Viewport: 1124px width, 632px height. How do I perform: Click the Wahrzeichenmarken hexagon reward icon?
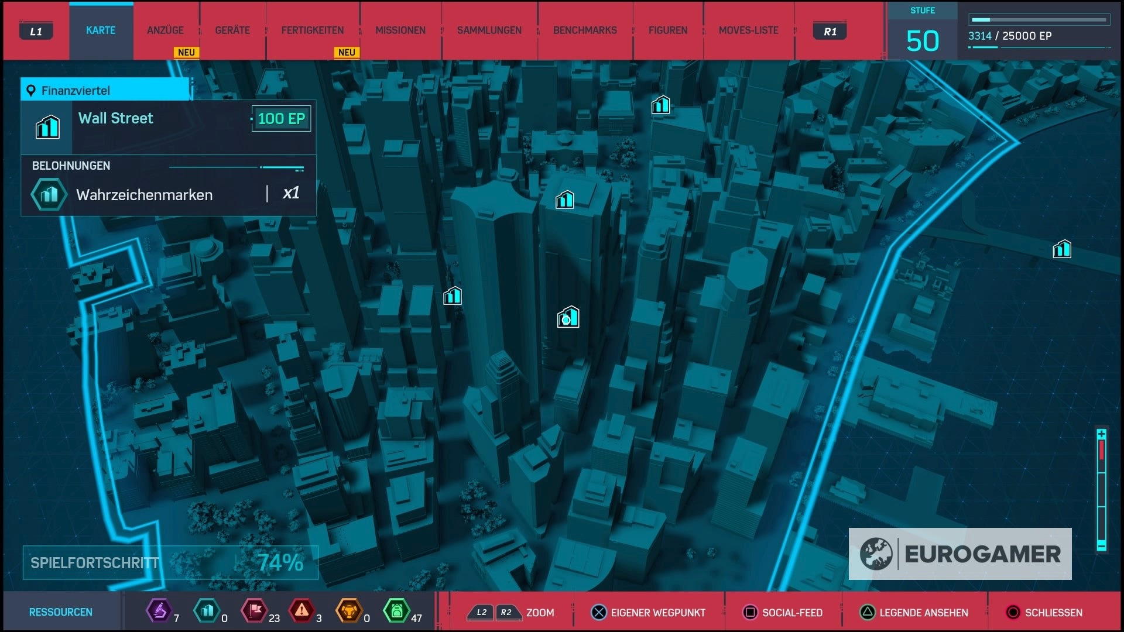click(x=49, y=194)
